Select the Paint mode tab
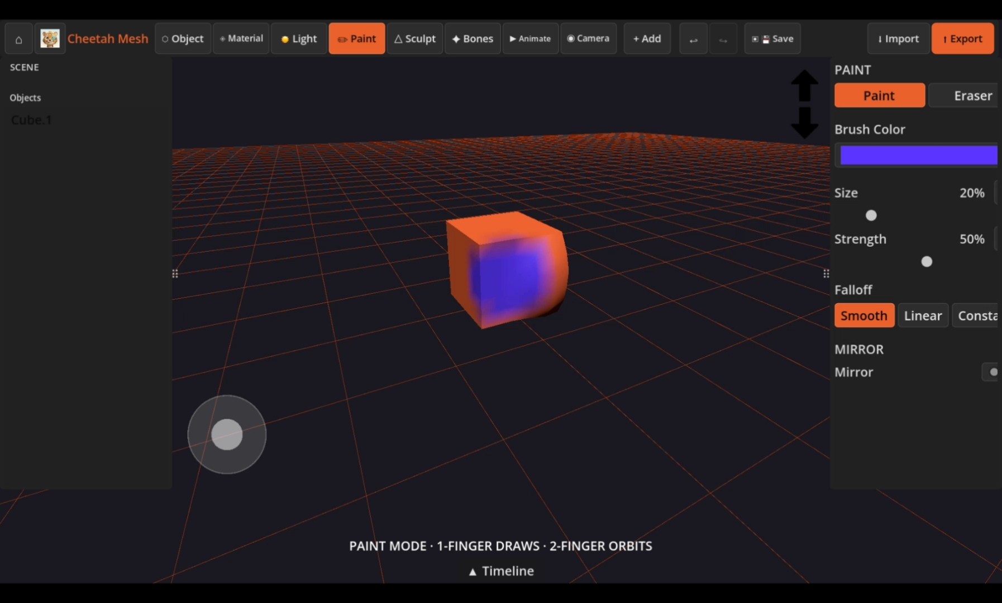 pos(357,39)
